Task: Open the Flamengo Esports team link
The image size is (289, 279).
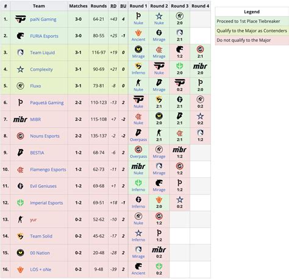Action: (48, 170)
